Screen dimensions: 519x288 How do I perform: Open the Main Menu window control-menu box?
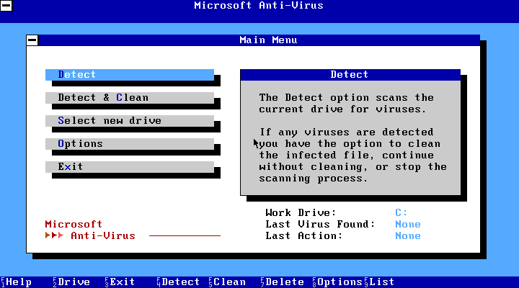(x=32, y=40)
